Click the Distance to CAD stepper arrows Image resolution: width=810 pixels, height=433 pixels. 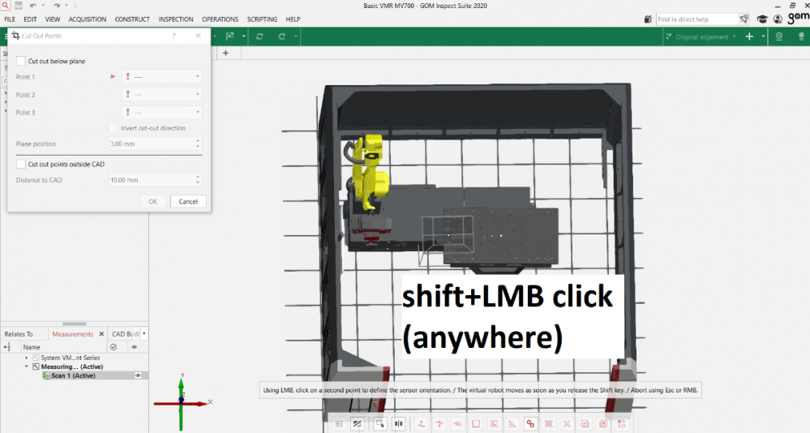[197, 180]
